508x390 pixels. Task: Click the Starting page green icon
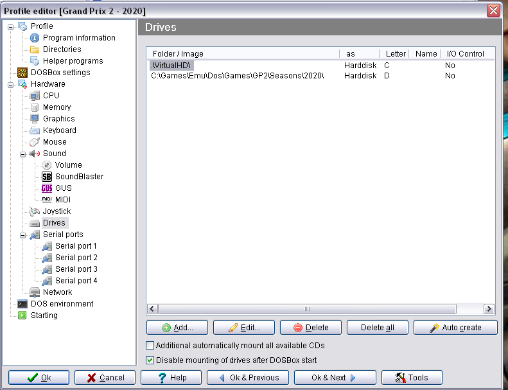(x=22, y=315)
